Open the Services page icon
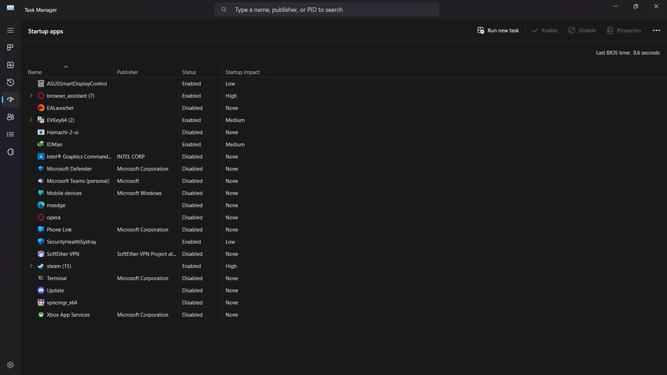This screenshot has width=667, height=375. pyautogui.click(x=10, y=152)
